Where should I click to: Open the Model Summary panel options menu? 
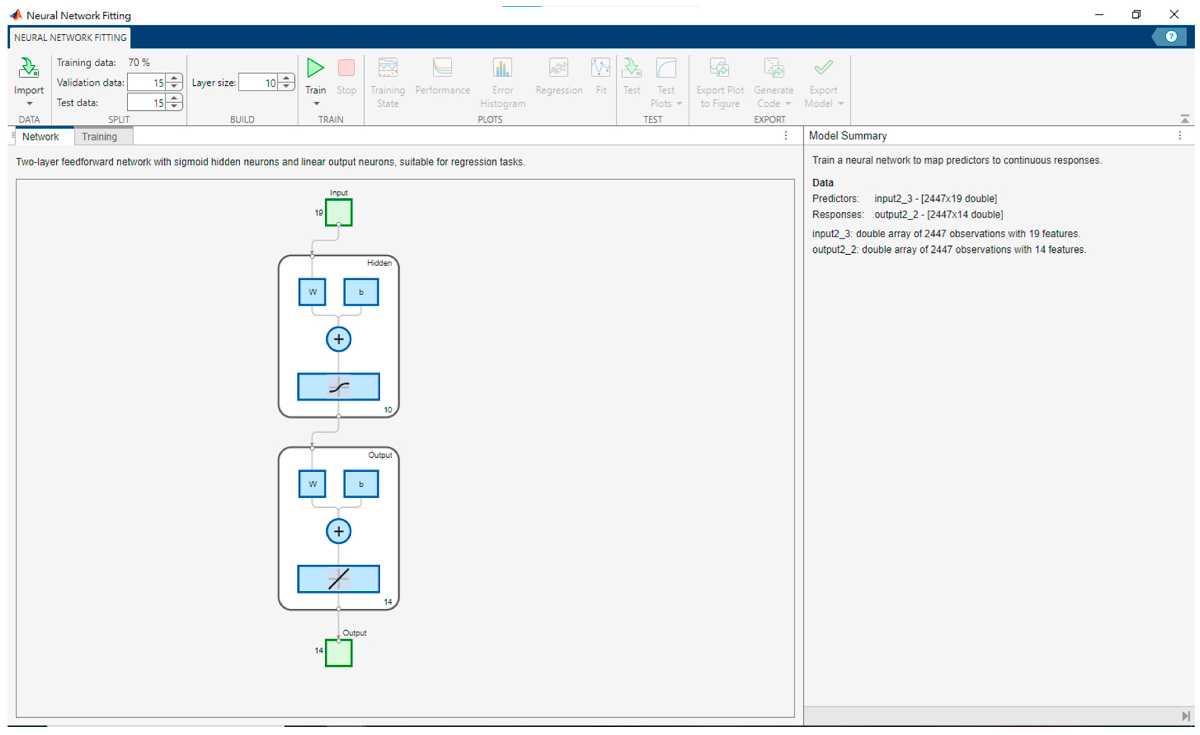point(1180,136)
